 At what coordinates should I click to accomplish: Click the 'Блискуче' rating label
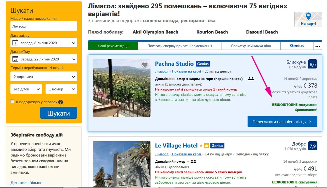(x=296, y=62)
